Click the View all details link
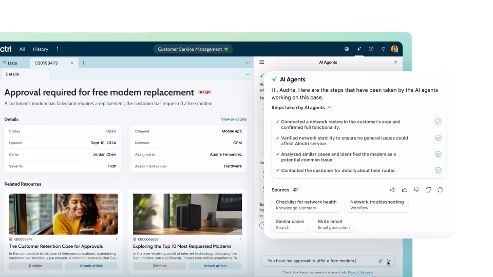The height and width of the screenshot is (277, 493). coord(234,120)
